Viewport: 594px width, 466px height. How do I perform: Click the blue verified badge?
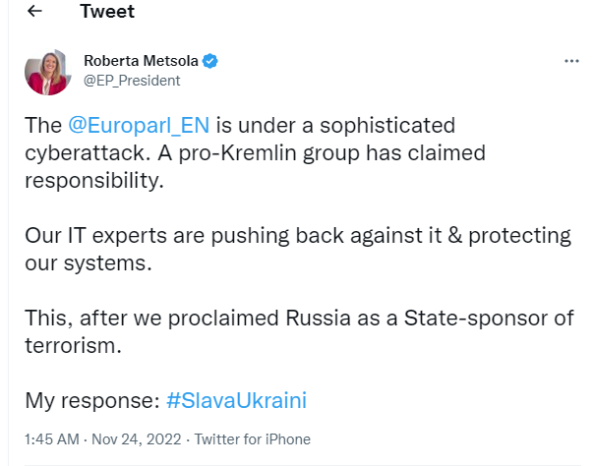click(x=210, y=61)
